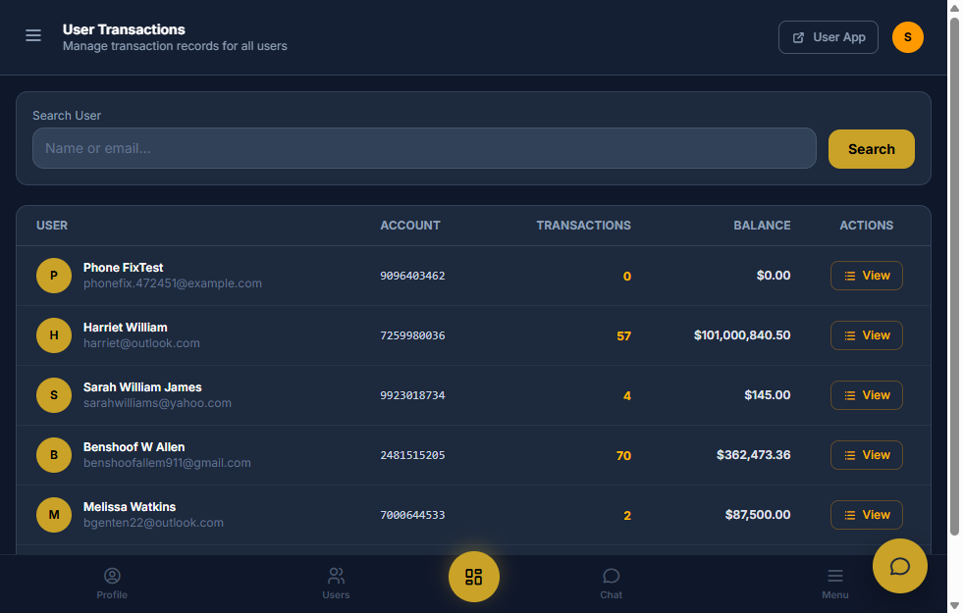Click the Harriet William name
Image resolution: width=962 pixels, height=613 pixels.
126,328
